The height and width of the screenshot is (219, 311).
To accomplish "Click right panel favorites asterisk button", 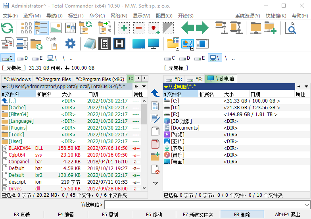I will pos(299,87).
